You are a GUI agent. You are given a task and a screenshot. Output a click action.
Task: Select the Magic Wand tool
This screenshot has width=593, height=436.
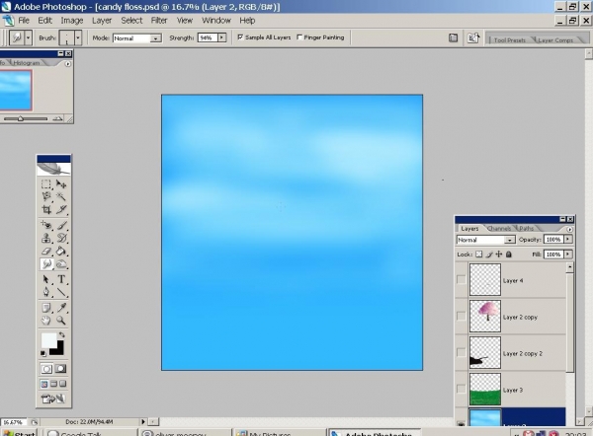coord(61,196)
